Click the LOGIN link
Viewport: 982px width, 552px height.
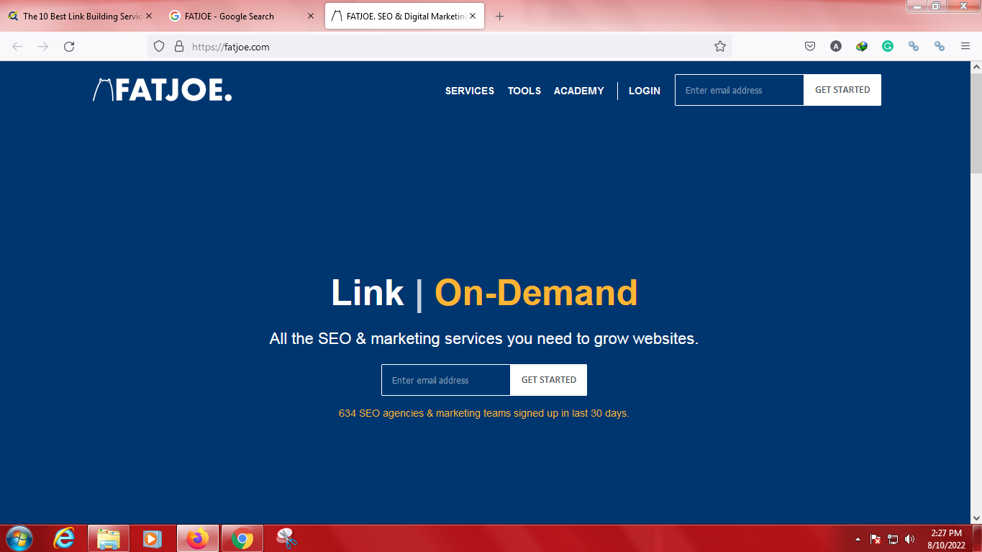(645, 91)
